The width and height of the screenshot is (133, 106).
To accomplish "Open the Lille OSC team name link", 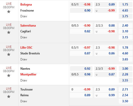I will point(26,48).
